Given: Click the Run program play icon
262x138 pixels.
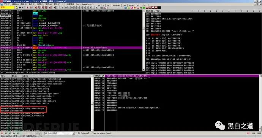Looking at the screenshot, I should point(28,8).
